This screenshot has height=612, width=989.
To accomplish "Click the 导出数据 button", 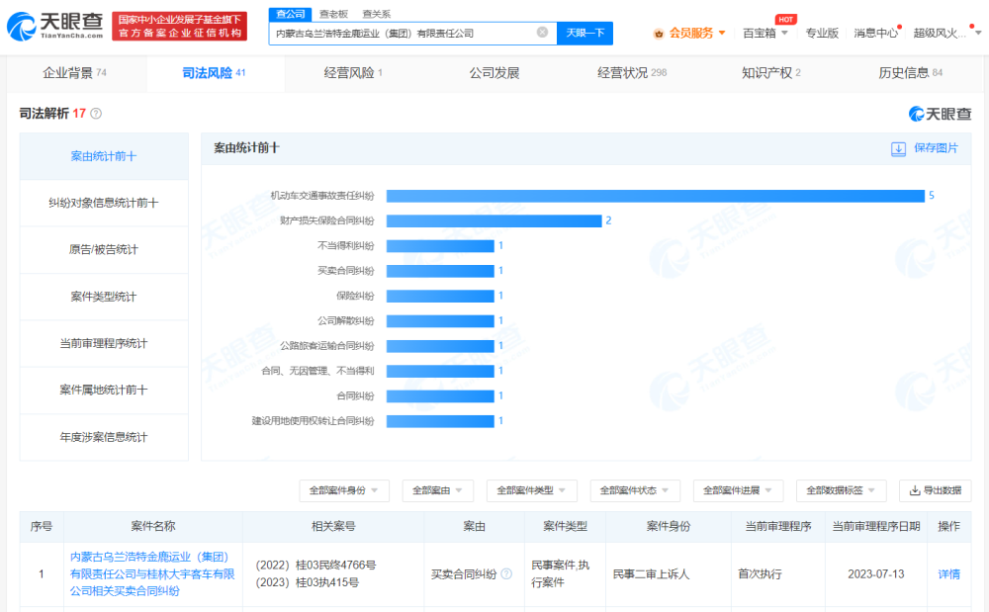I will pyautogui.click(x=936, y=490).
